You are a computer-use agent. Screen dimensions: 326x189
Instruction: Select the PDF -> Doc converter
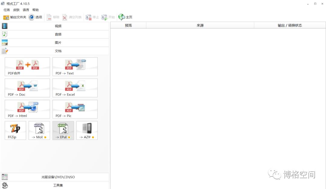27,88
